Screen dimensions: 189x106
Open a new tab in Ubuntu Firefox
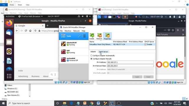47,26
